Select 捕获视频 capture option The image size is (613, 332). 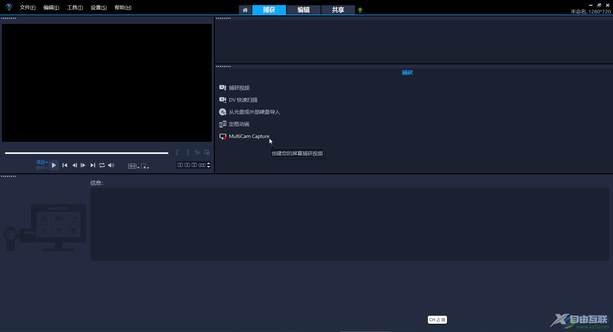click(x=239, y=88)
